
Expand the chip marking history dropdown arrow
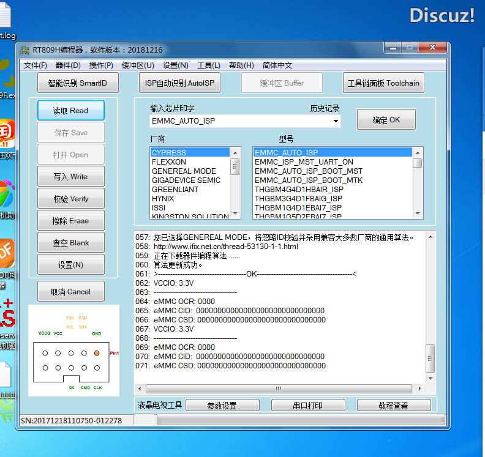point(336,121)
